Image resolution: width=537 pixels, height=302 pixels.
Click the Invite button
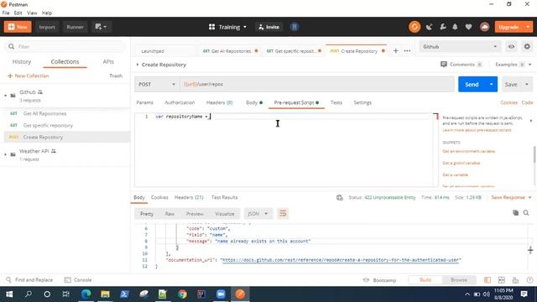click(x=268, y=27)
